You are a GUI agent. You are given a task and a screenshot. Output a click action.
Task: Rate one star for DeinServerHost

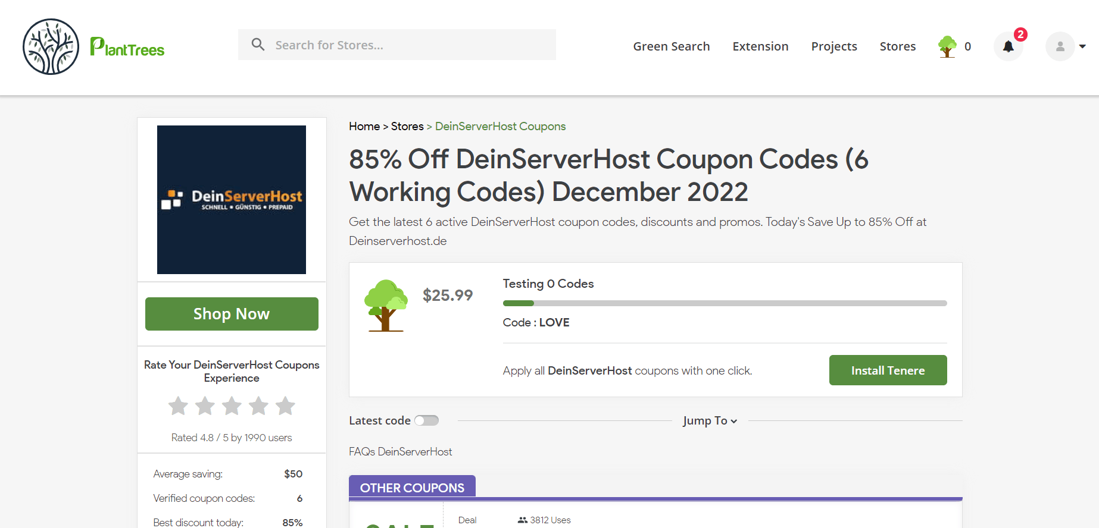pos(178,406)
